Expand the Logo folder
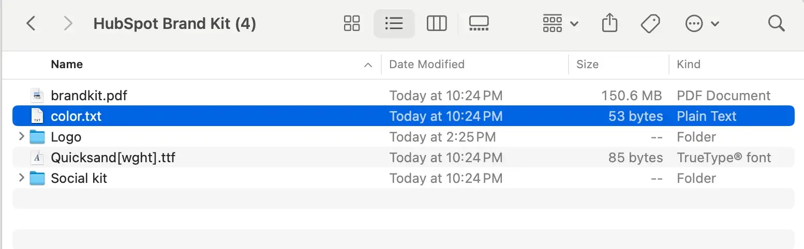The width and height of the screenshot is (804, 249). [x=21, y=137]
